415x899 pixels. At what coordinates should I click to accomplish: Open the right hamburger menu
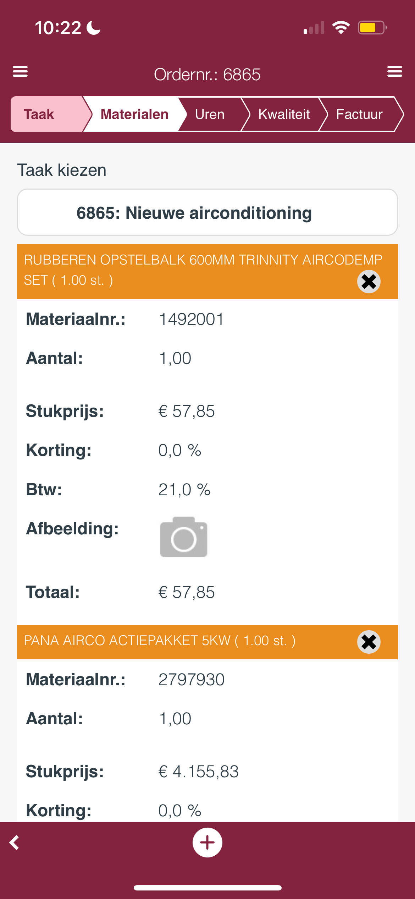[394, 71]
